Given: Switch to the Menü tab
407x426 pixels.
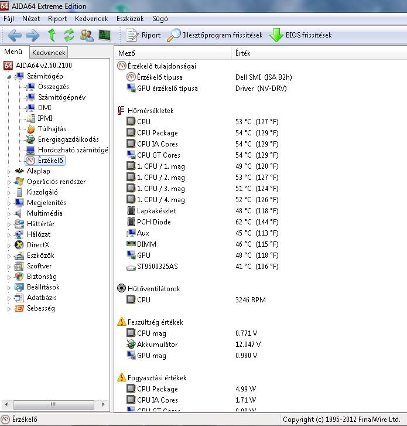Looking at the screenshot, I should (x=13, y=52).
